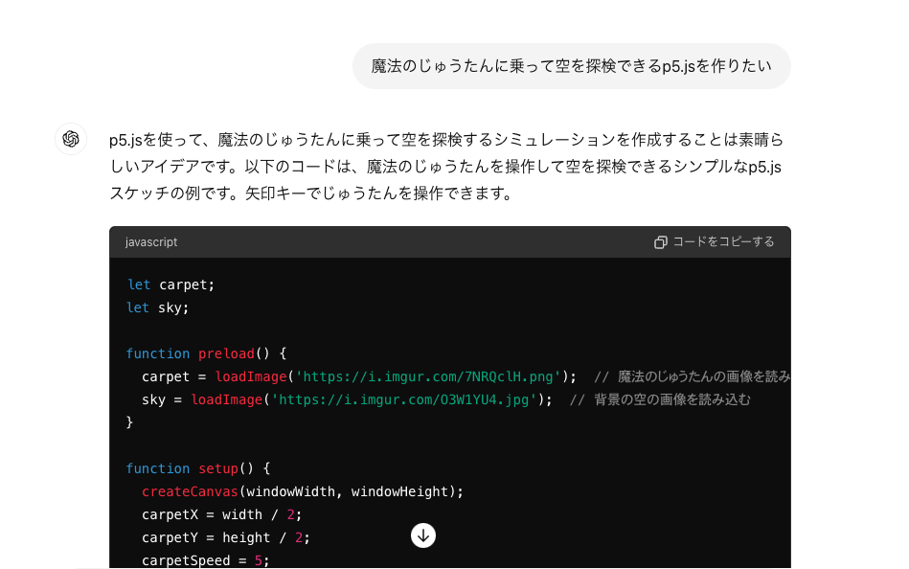909x569 pixels.
Task: Click the 'javascript' language label in code header
Action: click(x=151, y=242)
